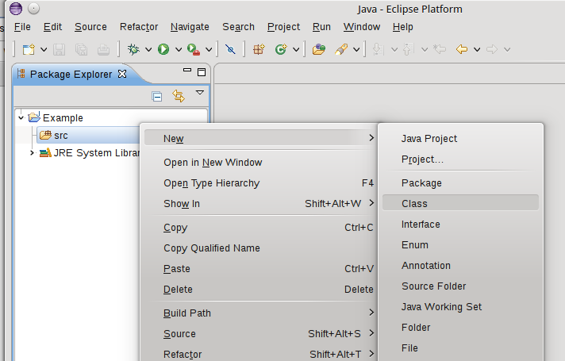Click the Eclipse window menu icon in title bar
This screenshot has height=361, width=565.
coord(16,8)
